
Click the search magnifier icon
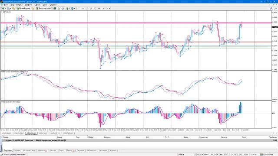tap(271, 8)
